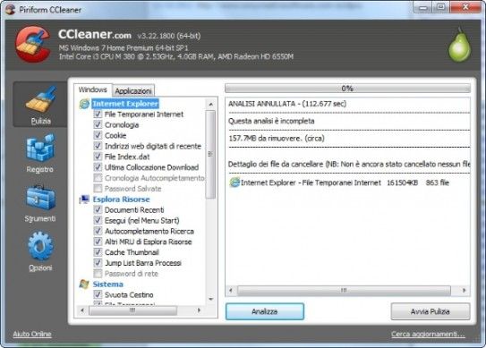Viewport: 486px width, 348px height.
Task: Toggle Indirizzi web digitati di recente
Action: point(98,146)
